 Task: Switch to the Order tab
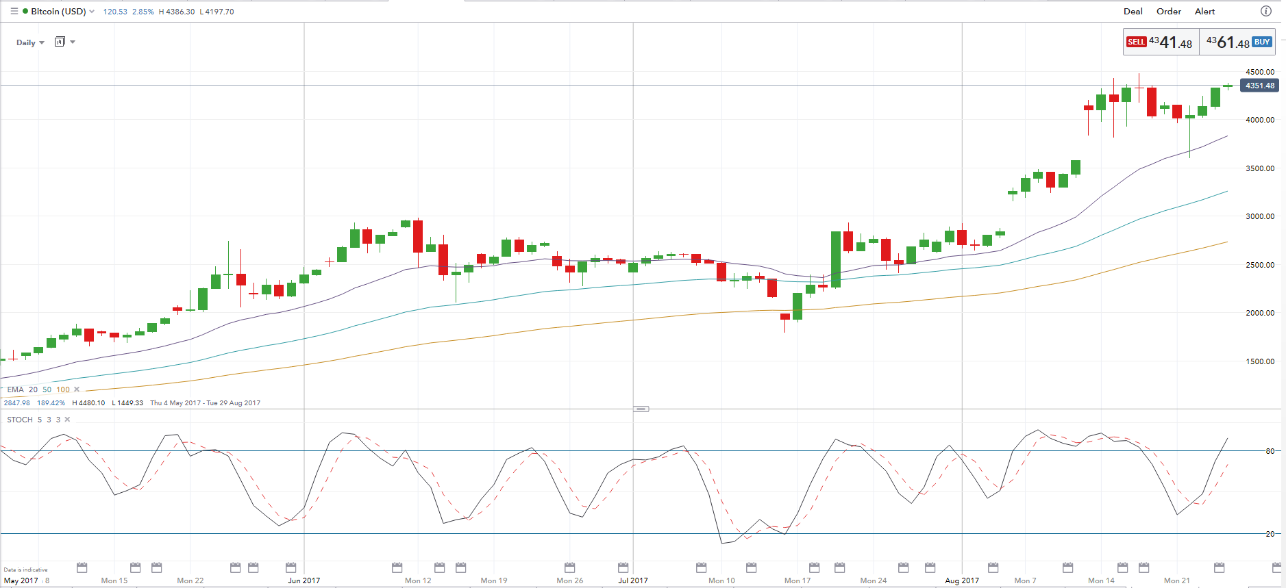(1169, 11)
